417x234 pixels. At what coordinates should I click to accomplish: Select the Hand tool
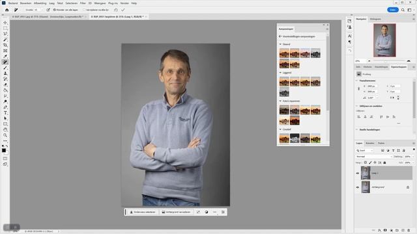pyautogui.click(x=5, y=130)
